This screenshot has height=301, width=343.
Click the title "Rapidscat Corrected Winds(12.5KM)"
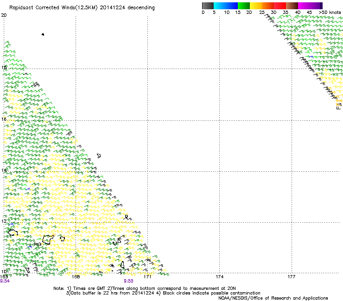(x=53, y=8)
